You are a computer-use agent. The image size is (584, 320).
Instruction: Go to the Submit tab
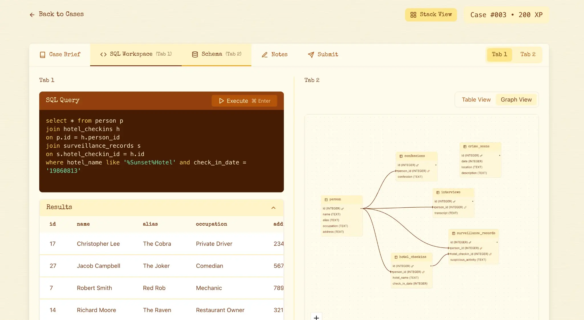click(x=323, y=54)
